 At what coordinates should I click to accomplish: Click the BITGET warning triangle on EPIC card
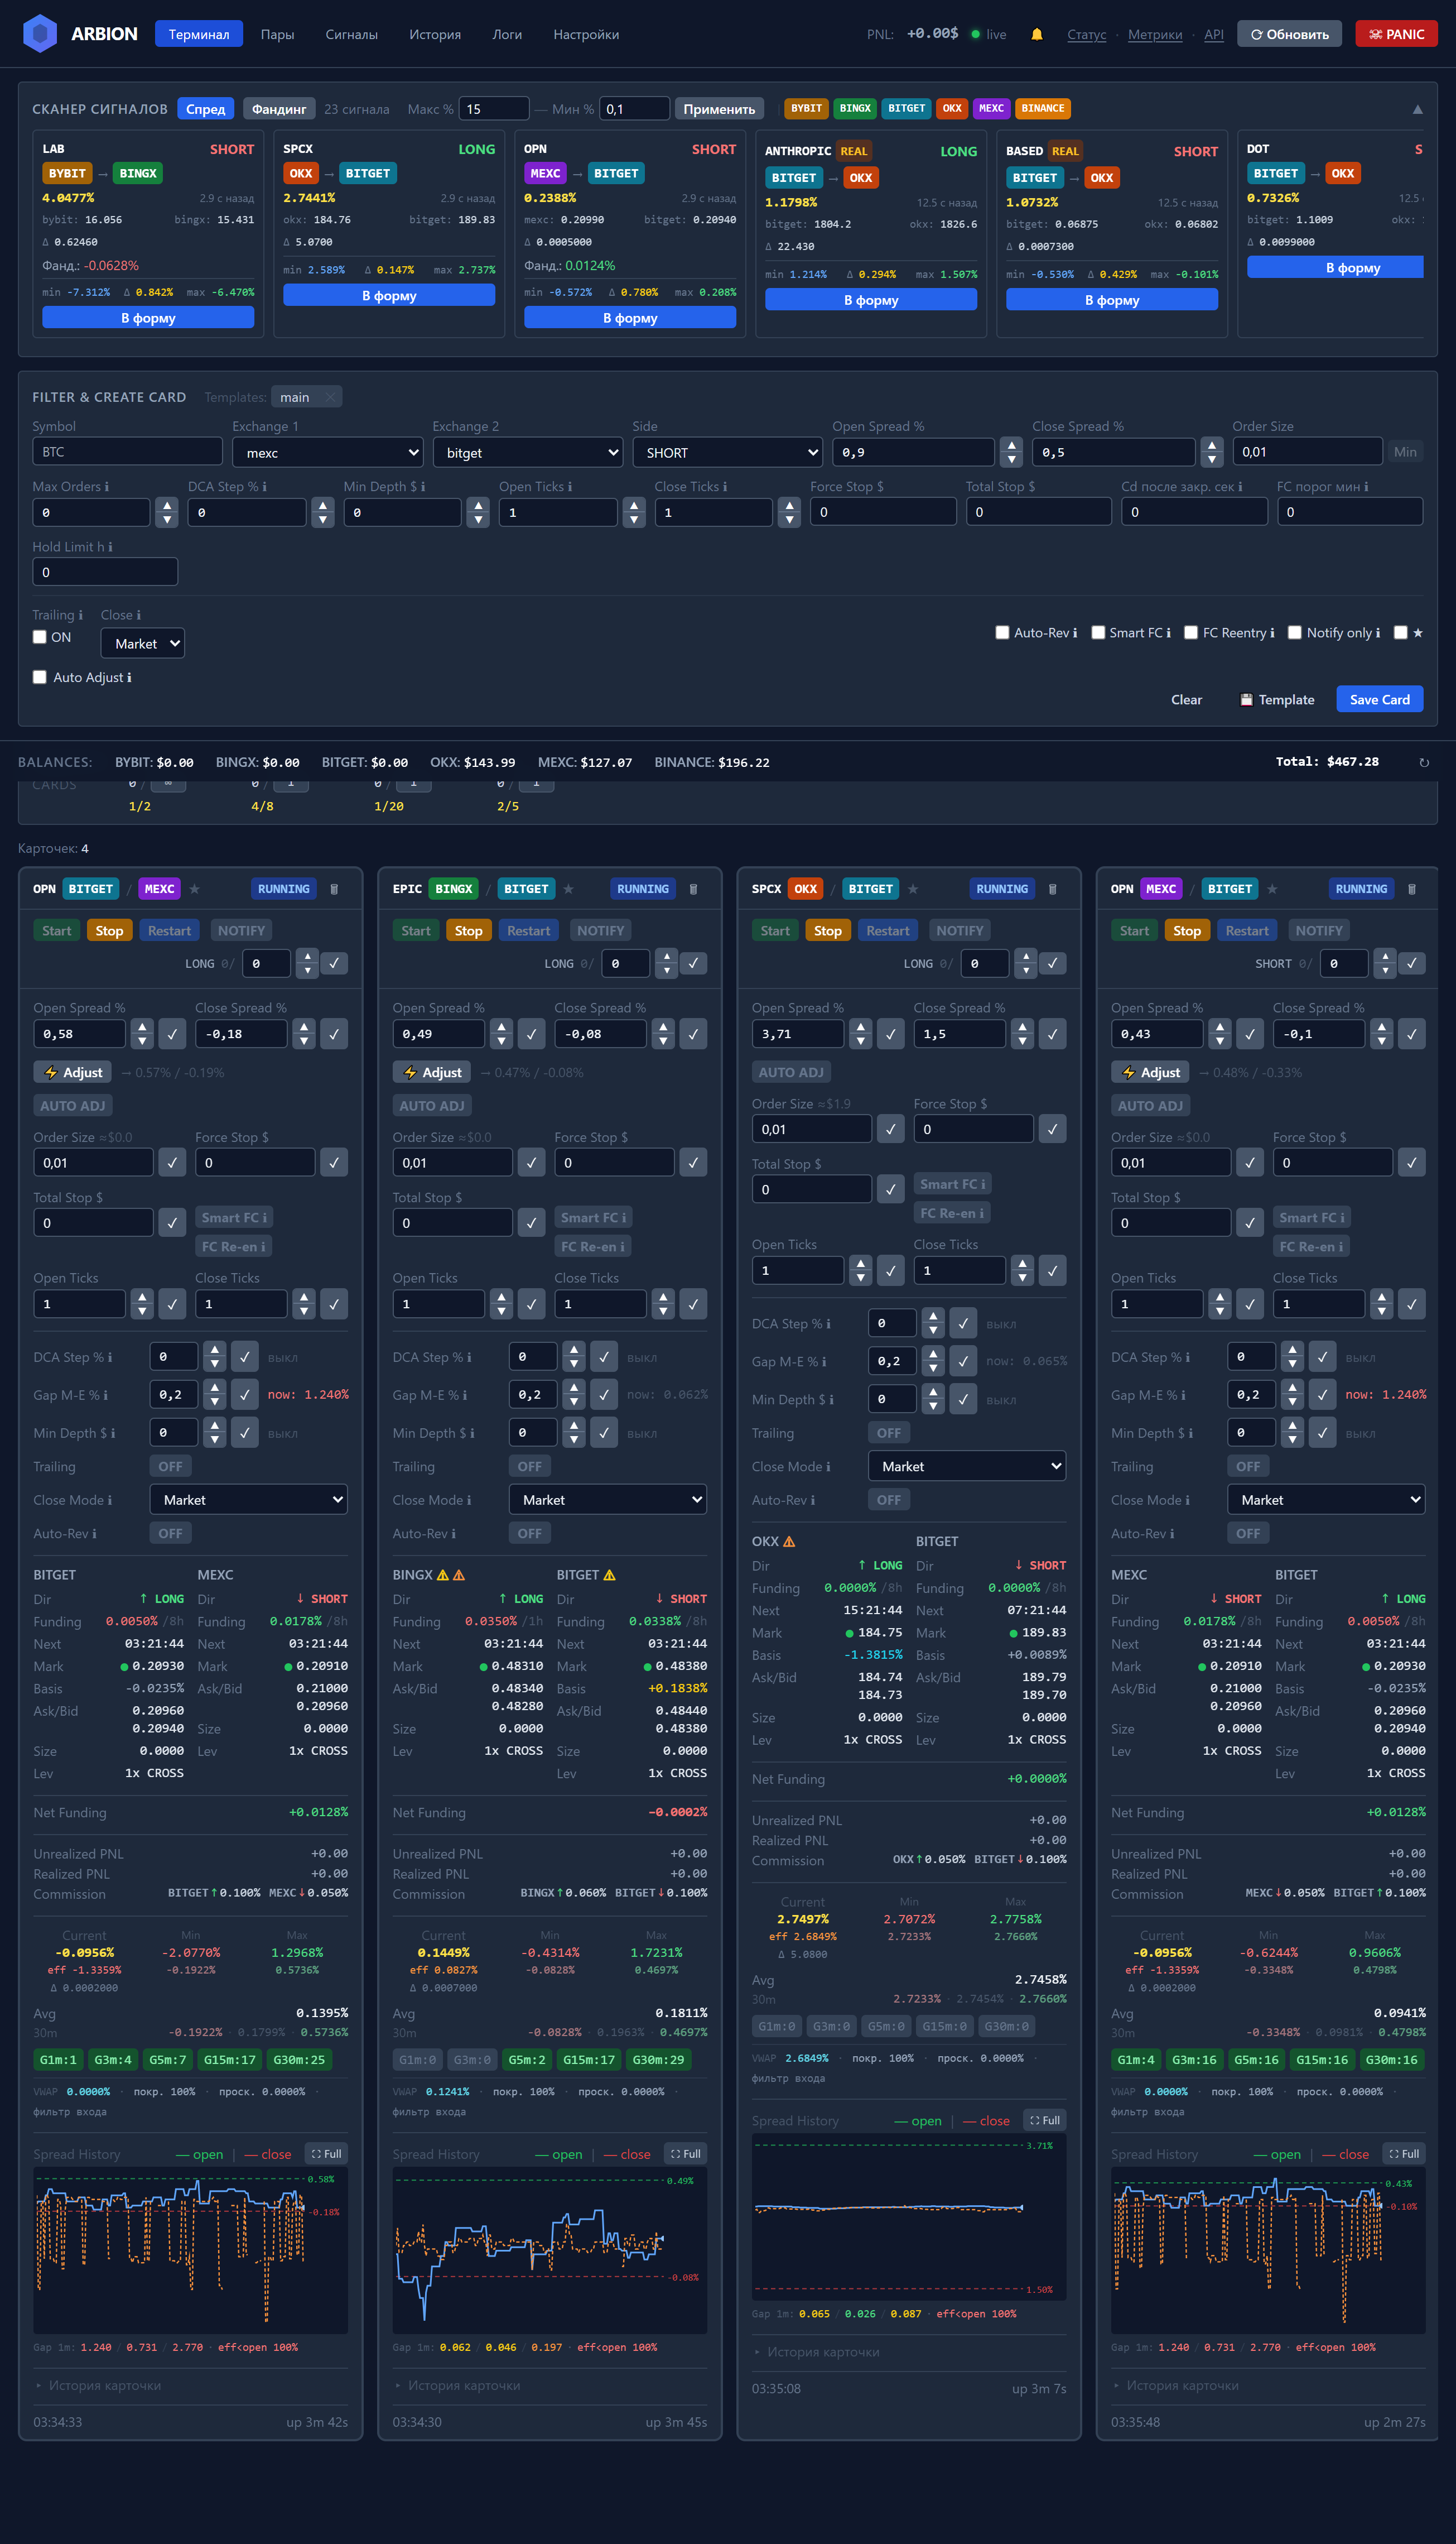click(609, 1575)
